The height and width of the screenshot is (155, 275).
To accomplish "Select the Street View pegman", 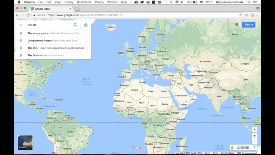I will 232,148.
